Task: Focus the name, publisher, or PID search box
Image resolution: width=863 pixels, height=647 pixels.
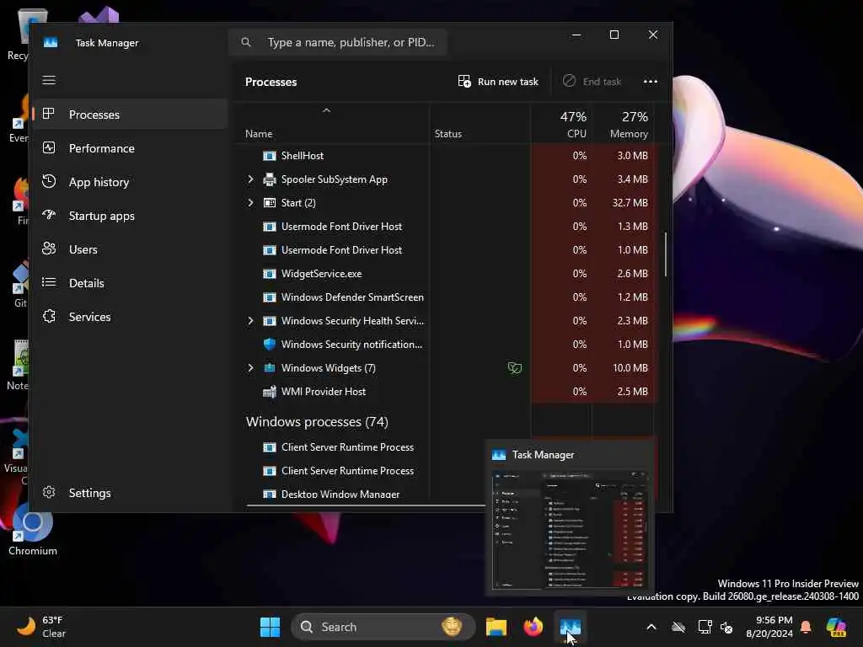Action: [x=337, y=42]
